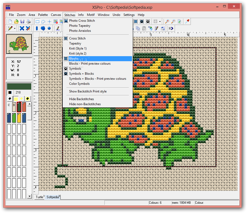This screenshot has width=247, height=213.
Task: Click palette scrollbar down arrow
Action: [x=29, y=196]
